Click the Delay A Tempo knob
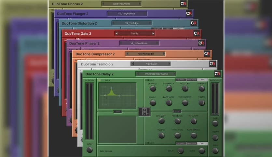The image size is (272, 157). pyautogui.click(x=153, y=103)
